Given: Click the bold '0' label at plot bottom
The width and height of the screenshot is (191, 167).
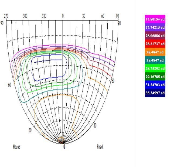Looking at the screenshot, I should [x=64, y=147].
